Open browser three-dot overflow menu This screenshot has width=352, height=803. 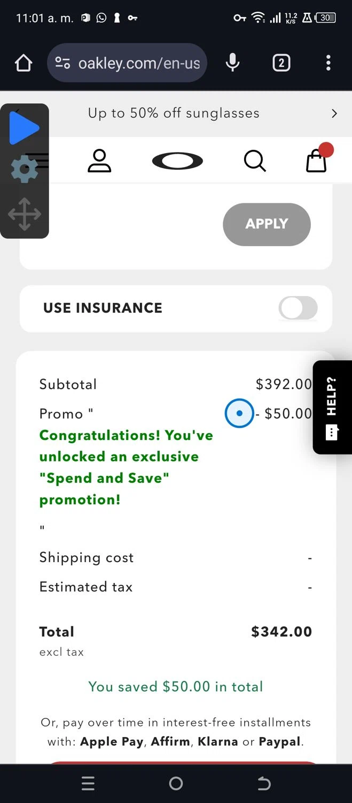328,63
